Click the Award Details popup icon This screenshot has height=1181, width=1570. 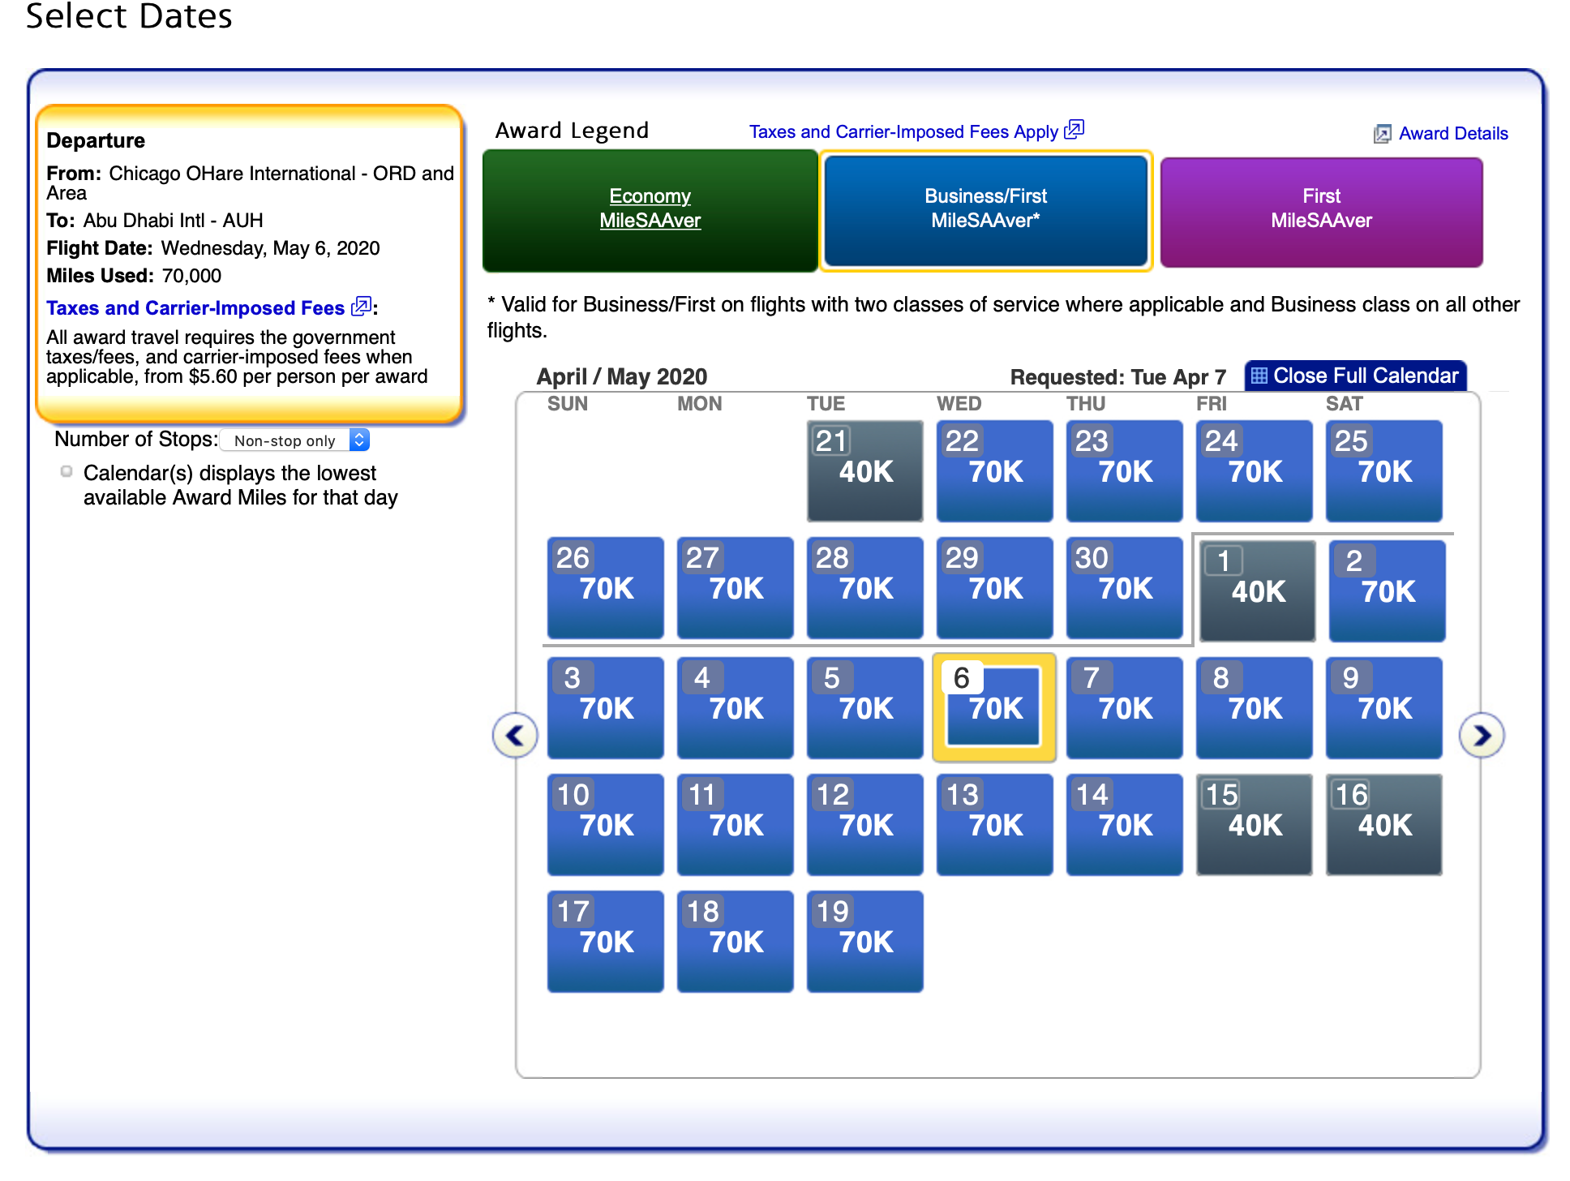click(x=1382, y=134)
